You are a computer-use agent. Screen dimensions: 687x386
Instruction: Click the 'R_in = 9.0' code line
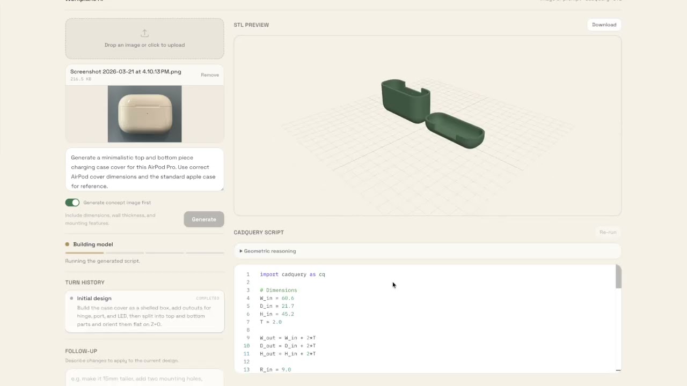(x=275, y=370)
